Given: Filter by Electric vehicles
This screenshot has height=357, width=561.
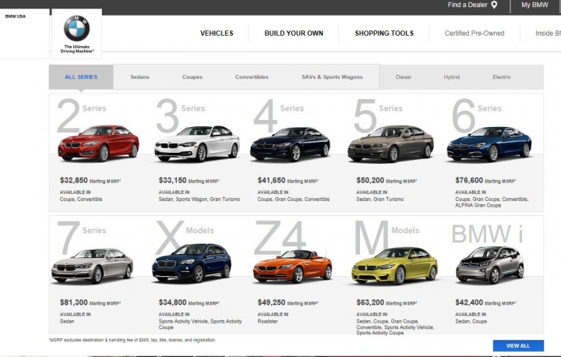Looking at the screenshot, I should [501, 77].
